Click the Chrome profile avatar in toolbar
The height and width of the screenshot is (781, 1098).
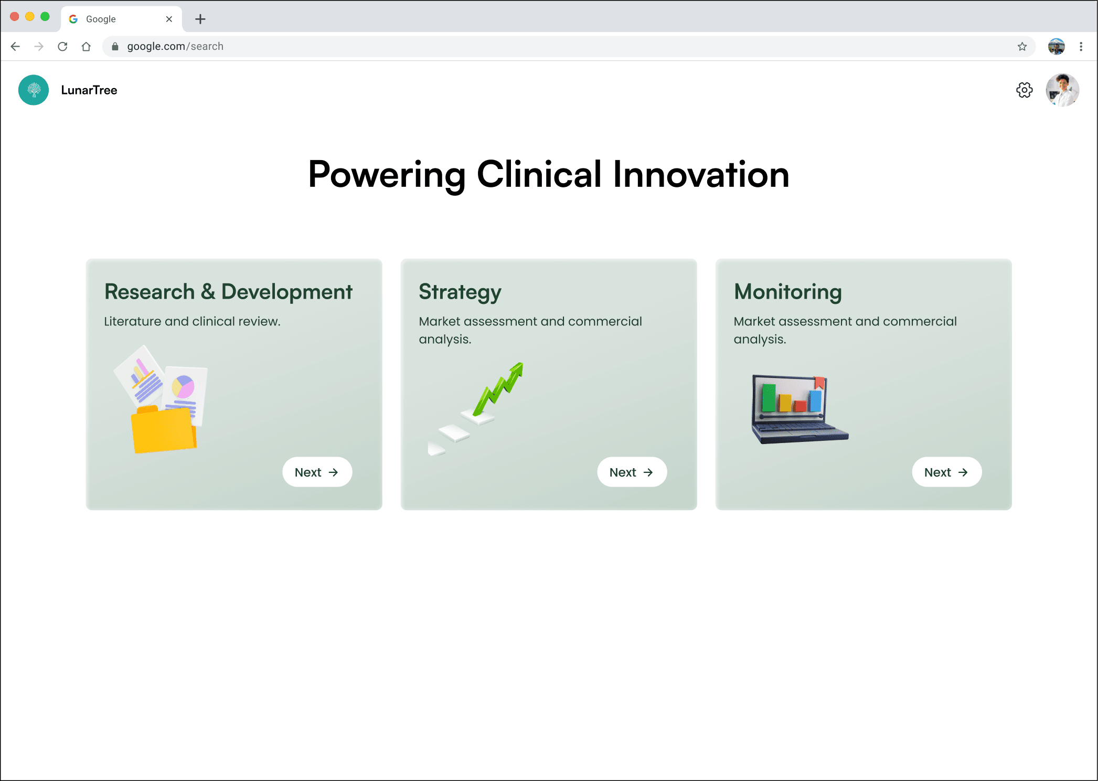1056,47
